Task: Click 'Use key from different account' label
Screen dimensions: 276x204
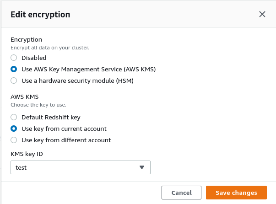Action: click(66, 140)
